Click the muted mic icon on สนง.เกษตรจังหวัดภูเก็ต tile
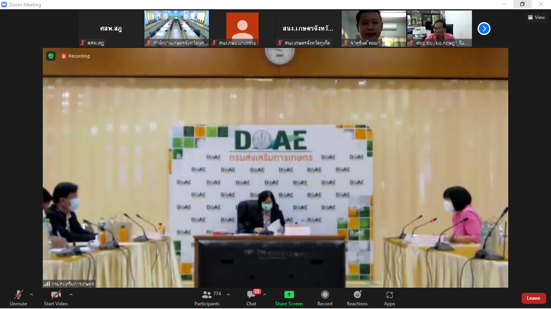This screenshot has width=551, height=309. click(280, 43)
